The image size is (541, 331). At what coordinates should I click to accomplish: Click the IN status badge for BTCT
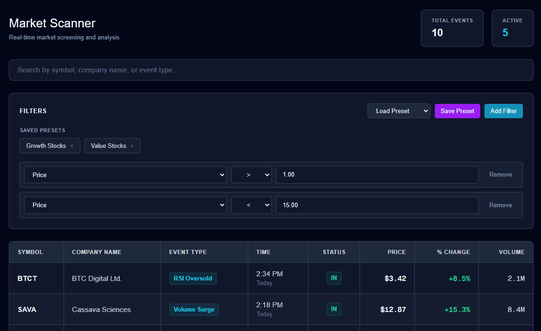[x=334, y=278]
